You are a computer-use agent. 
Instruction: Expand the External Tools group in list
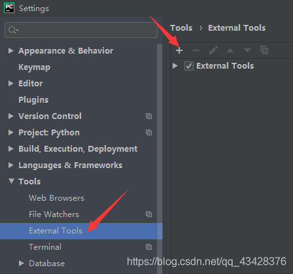pyautogui.click(x=175, y=65)
